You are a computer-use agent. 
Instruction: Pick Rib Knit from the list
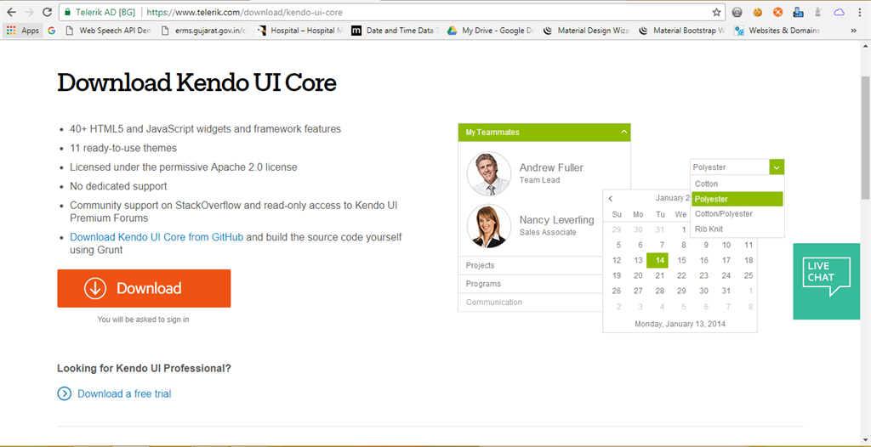pos(737,229)
